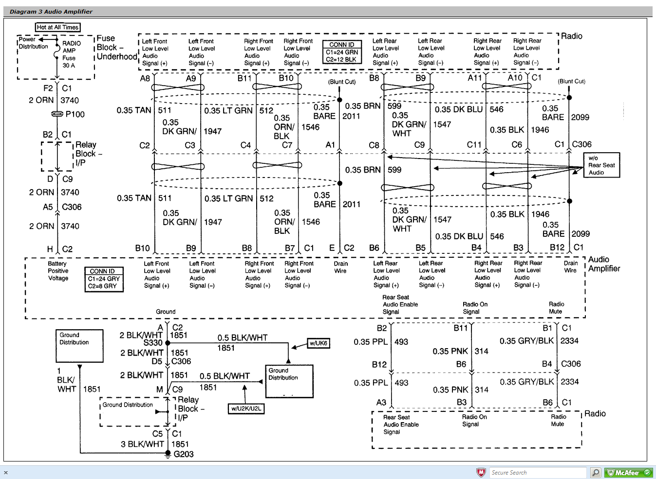The image size is (656, 479).
Task: Select the twisted-pair symbol below connector A8
Action: (x=178, y=88)
